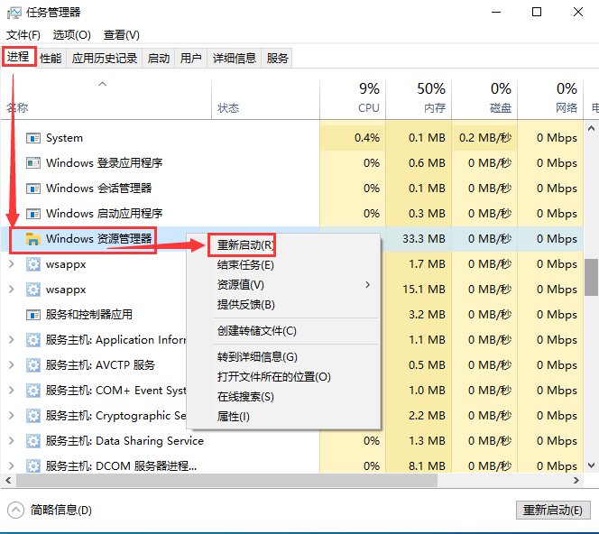Choose 重新启动(R) in the context menu

245,244
